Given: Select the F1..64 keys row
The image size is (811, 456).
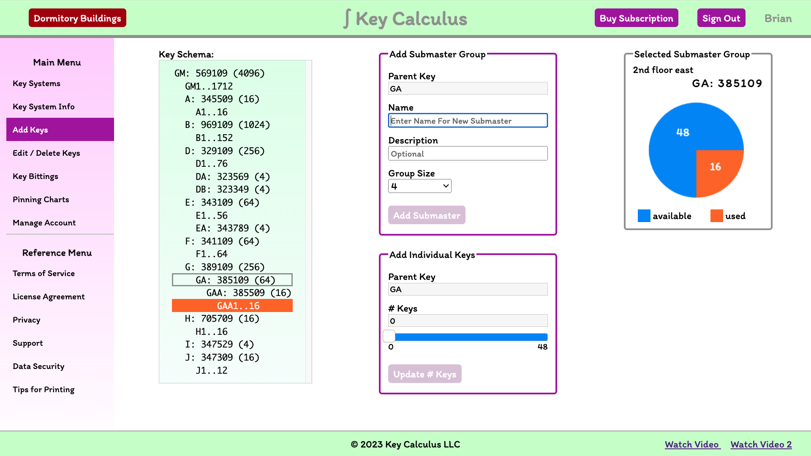Looking at the screenshot, I should 232,254.
